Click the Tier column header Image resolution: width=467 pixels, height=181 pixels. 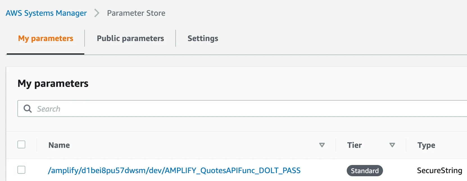354,145
